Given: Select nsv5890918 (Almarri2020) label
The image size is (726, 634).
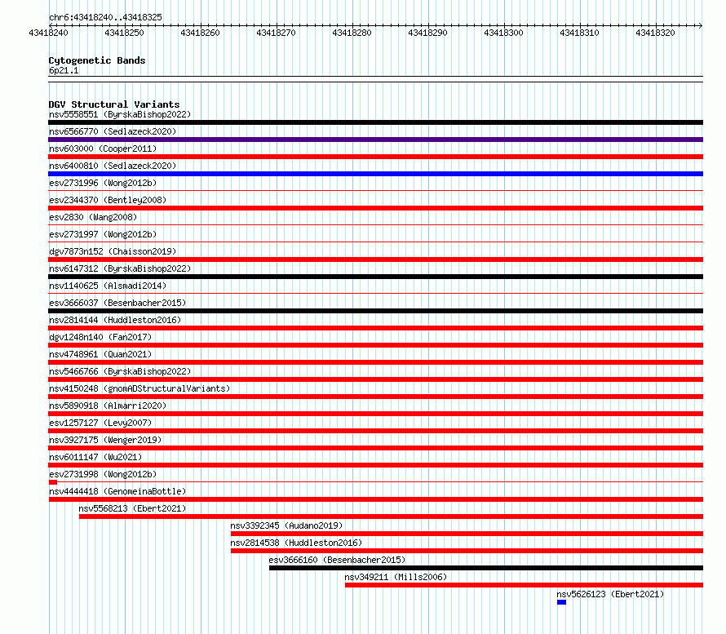Looking at the screenshot, I should 108,406.
